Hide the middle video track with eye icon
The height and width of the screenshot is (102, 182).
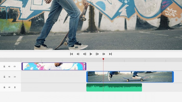15,77
